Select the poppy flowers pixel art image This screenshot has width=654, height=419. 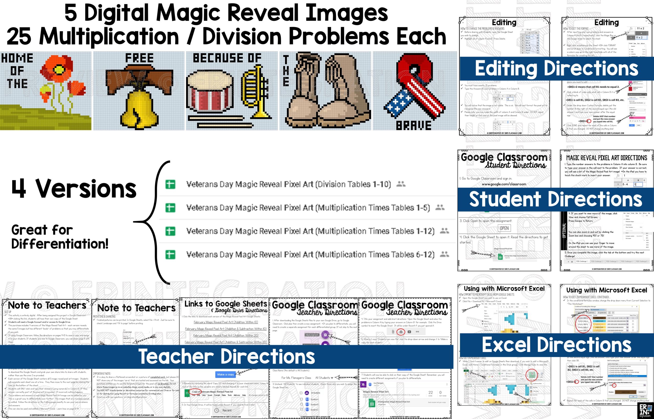click(46, 91)
